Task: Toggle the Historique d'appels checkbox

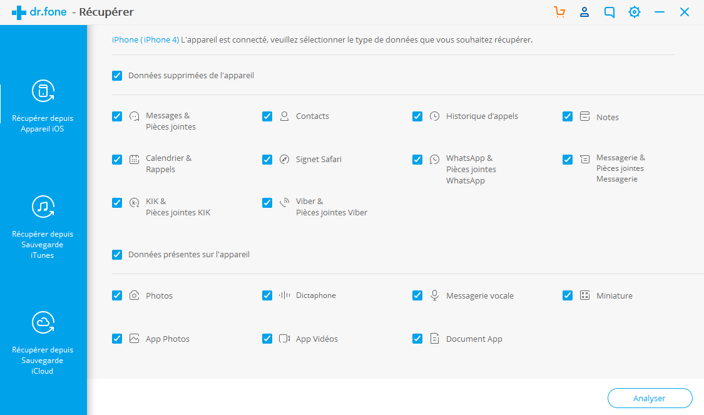Action: point(417,116)
